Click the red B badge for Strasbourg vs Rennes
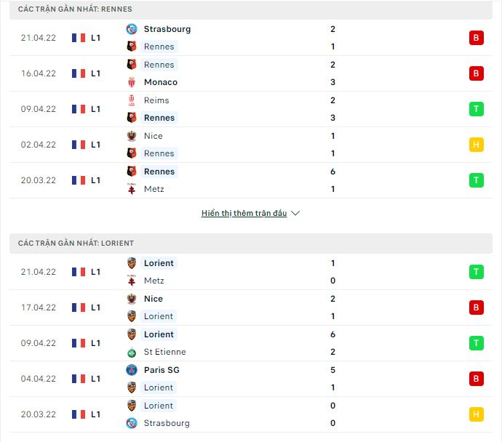Screen dimensions: 502x442 476,38
